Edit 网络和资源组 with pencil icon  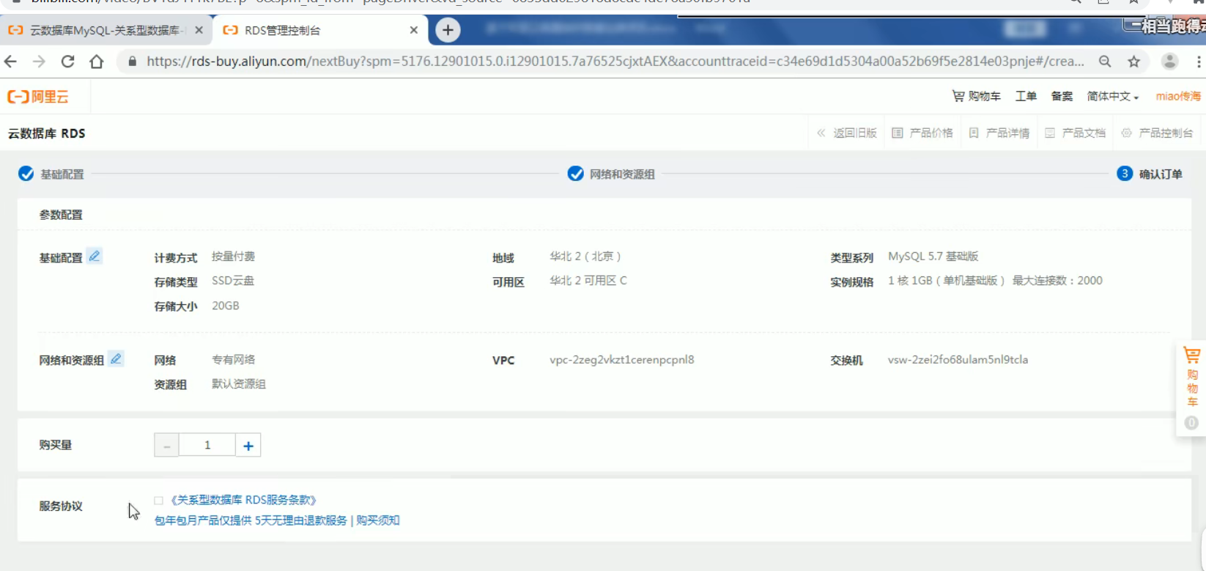point(116,358)
